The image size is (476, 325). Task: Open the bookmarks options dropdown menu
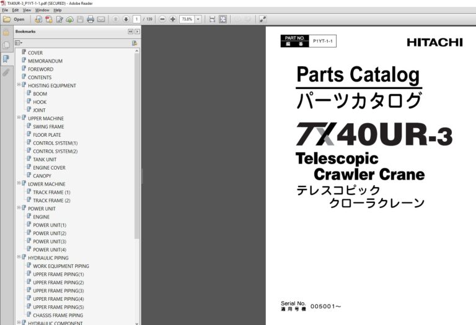(19, 43)
